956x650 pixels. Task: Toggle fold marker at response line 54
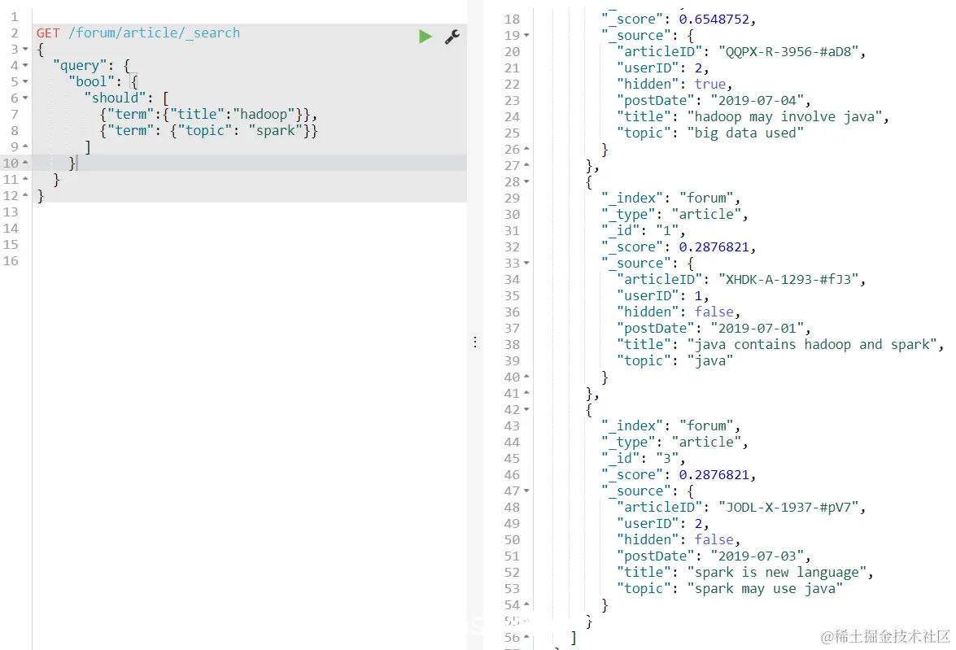tap(526, 605)
